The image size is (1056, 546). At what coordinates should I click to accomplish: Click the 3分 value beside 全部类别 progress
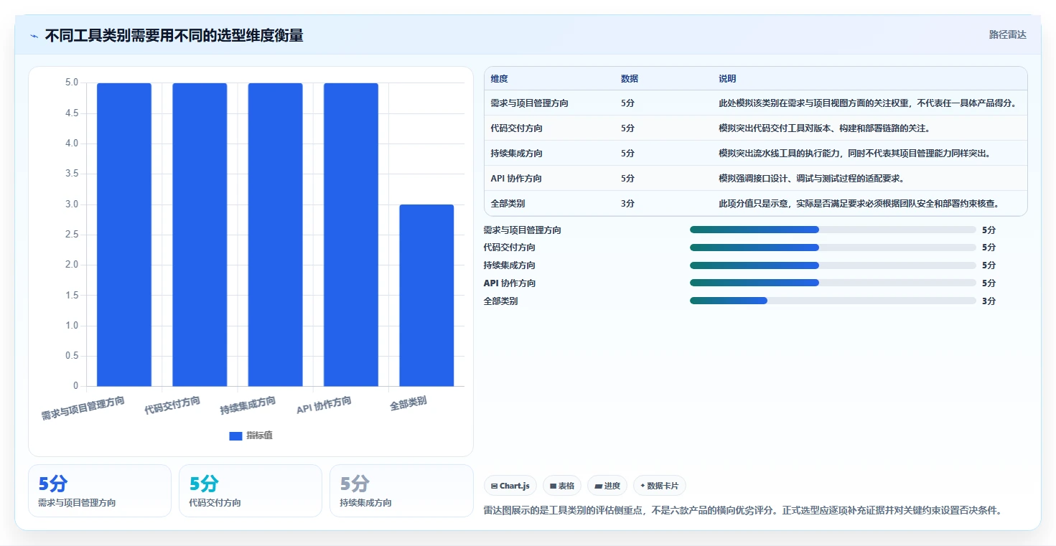coord(989,301)
